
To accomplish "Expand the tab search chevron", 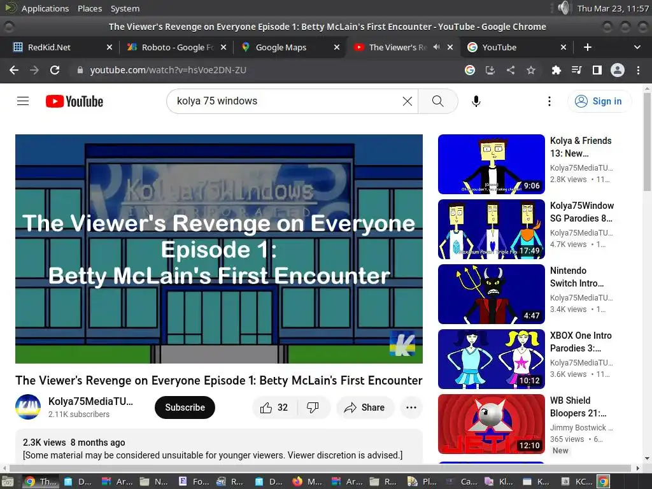I will pos(637,47).
